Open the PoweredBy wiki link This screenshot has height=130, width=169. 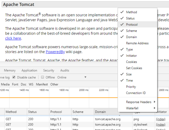[55, 52]
